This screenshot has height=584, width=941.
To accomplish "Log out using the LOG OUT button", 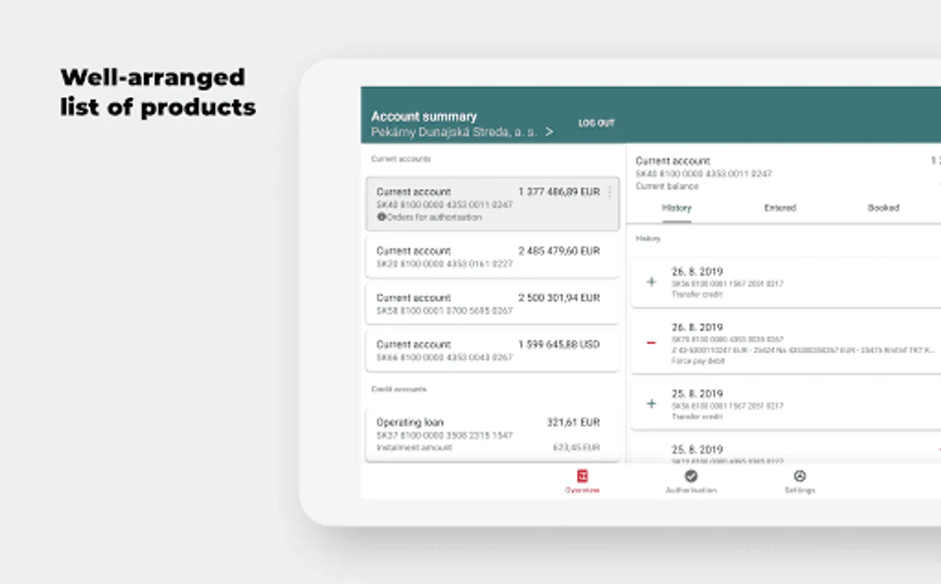I will [x=596, y=123].
